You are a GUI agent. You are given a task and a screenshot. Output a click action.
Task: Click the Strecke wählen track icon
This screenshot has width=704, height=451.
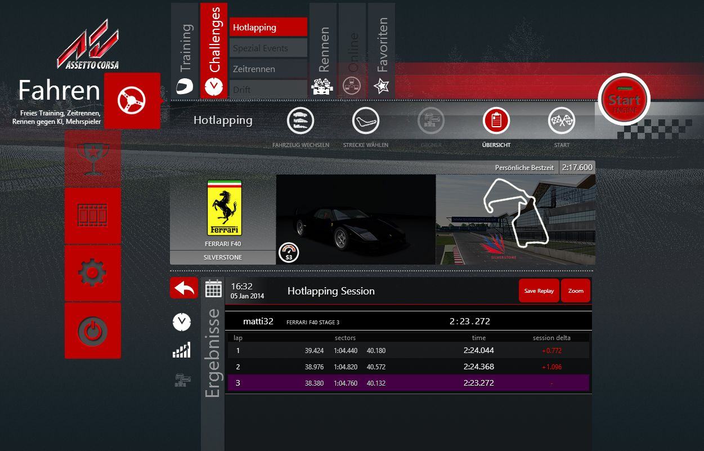tap(366, 120)
